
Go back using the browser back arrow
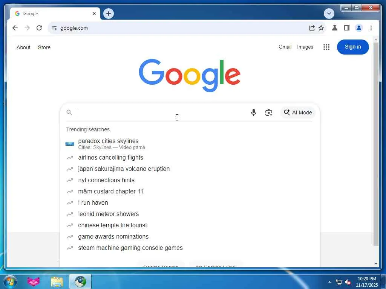[x=15, y=28]
